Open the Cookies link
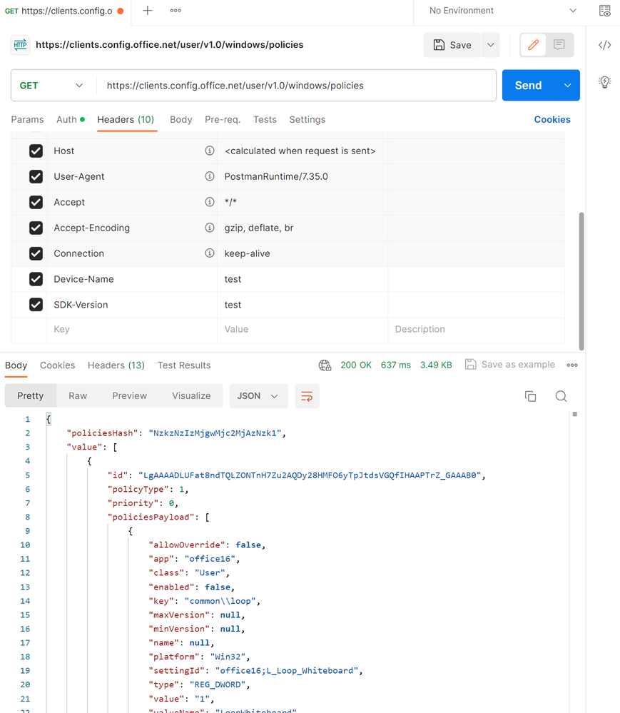This screenshot has width=620, height=713. click(552, 120)
